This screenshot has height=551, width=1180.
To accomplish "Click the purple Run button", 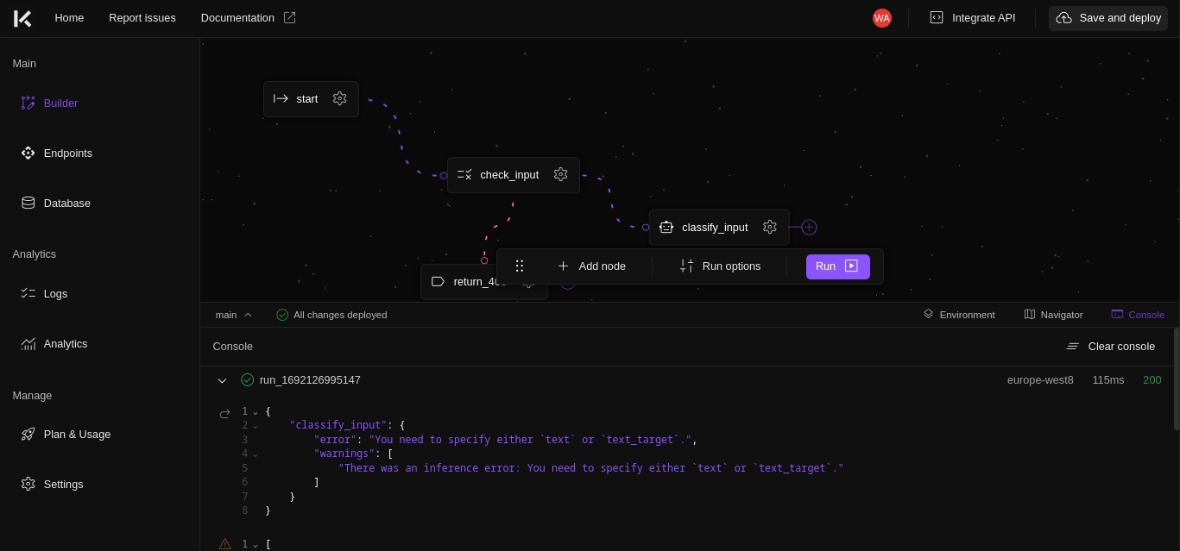I will pyautogui.click(x=838, y=266).
